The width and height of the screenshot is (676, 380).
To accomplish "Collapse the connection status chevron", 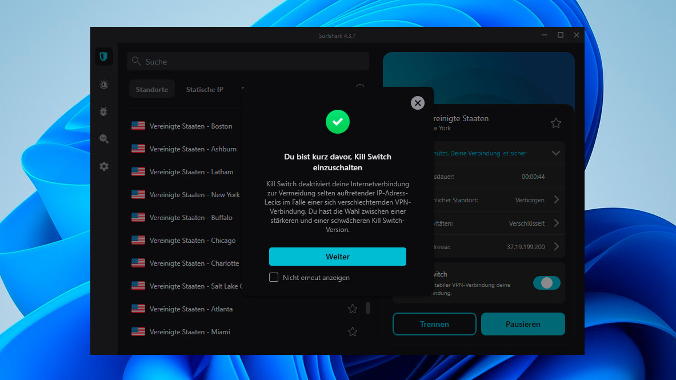I will coord(556,153).
